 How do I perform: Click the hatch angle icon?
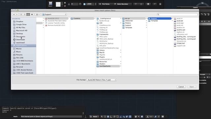point(69,4)
